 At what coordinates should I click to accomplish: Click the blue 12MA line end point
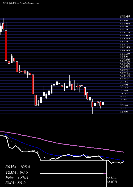click(124, 160)
